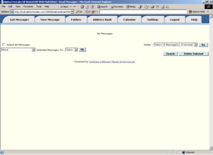Stop page loading with the Stop icon
Screen dimensions: 213x155
(x=82, y=7)
